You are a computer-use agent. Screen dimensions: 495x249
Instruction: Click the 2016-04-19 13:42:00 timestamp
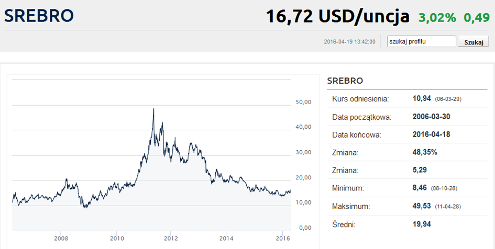coord(349,42)
